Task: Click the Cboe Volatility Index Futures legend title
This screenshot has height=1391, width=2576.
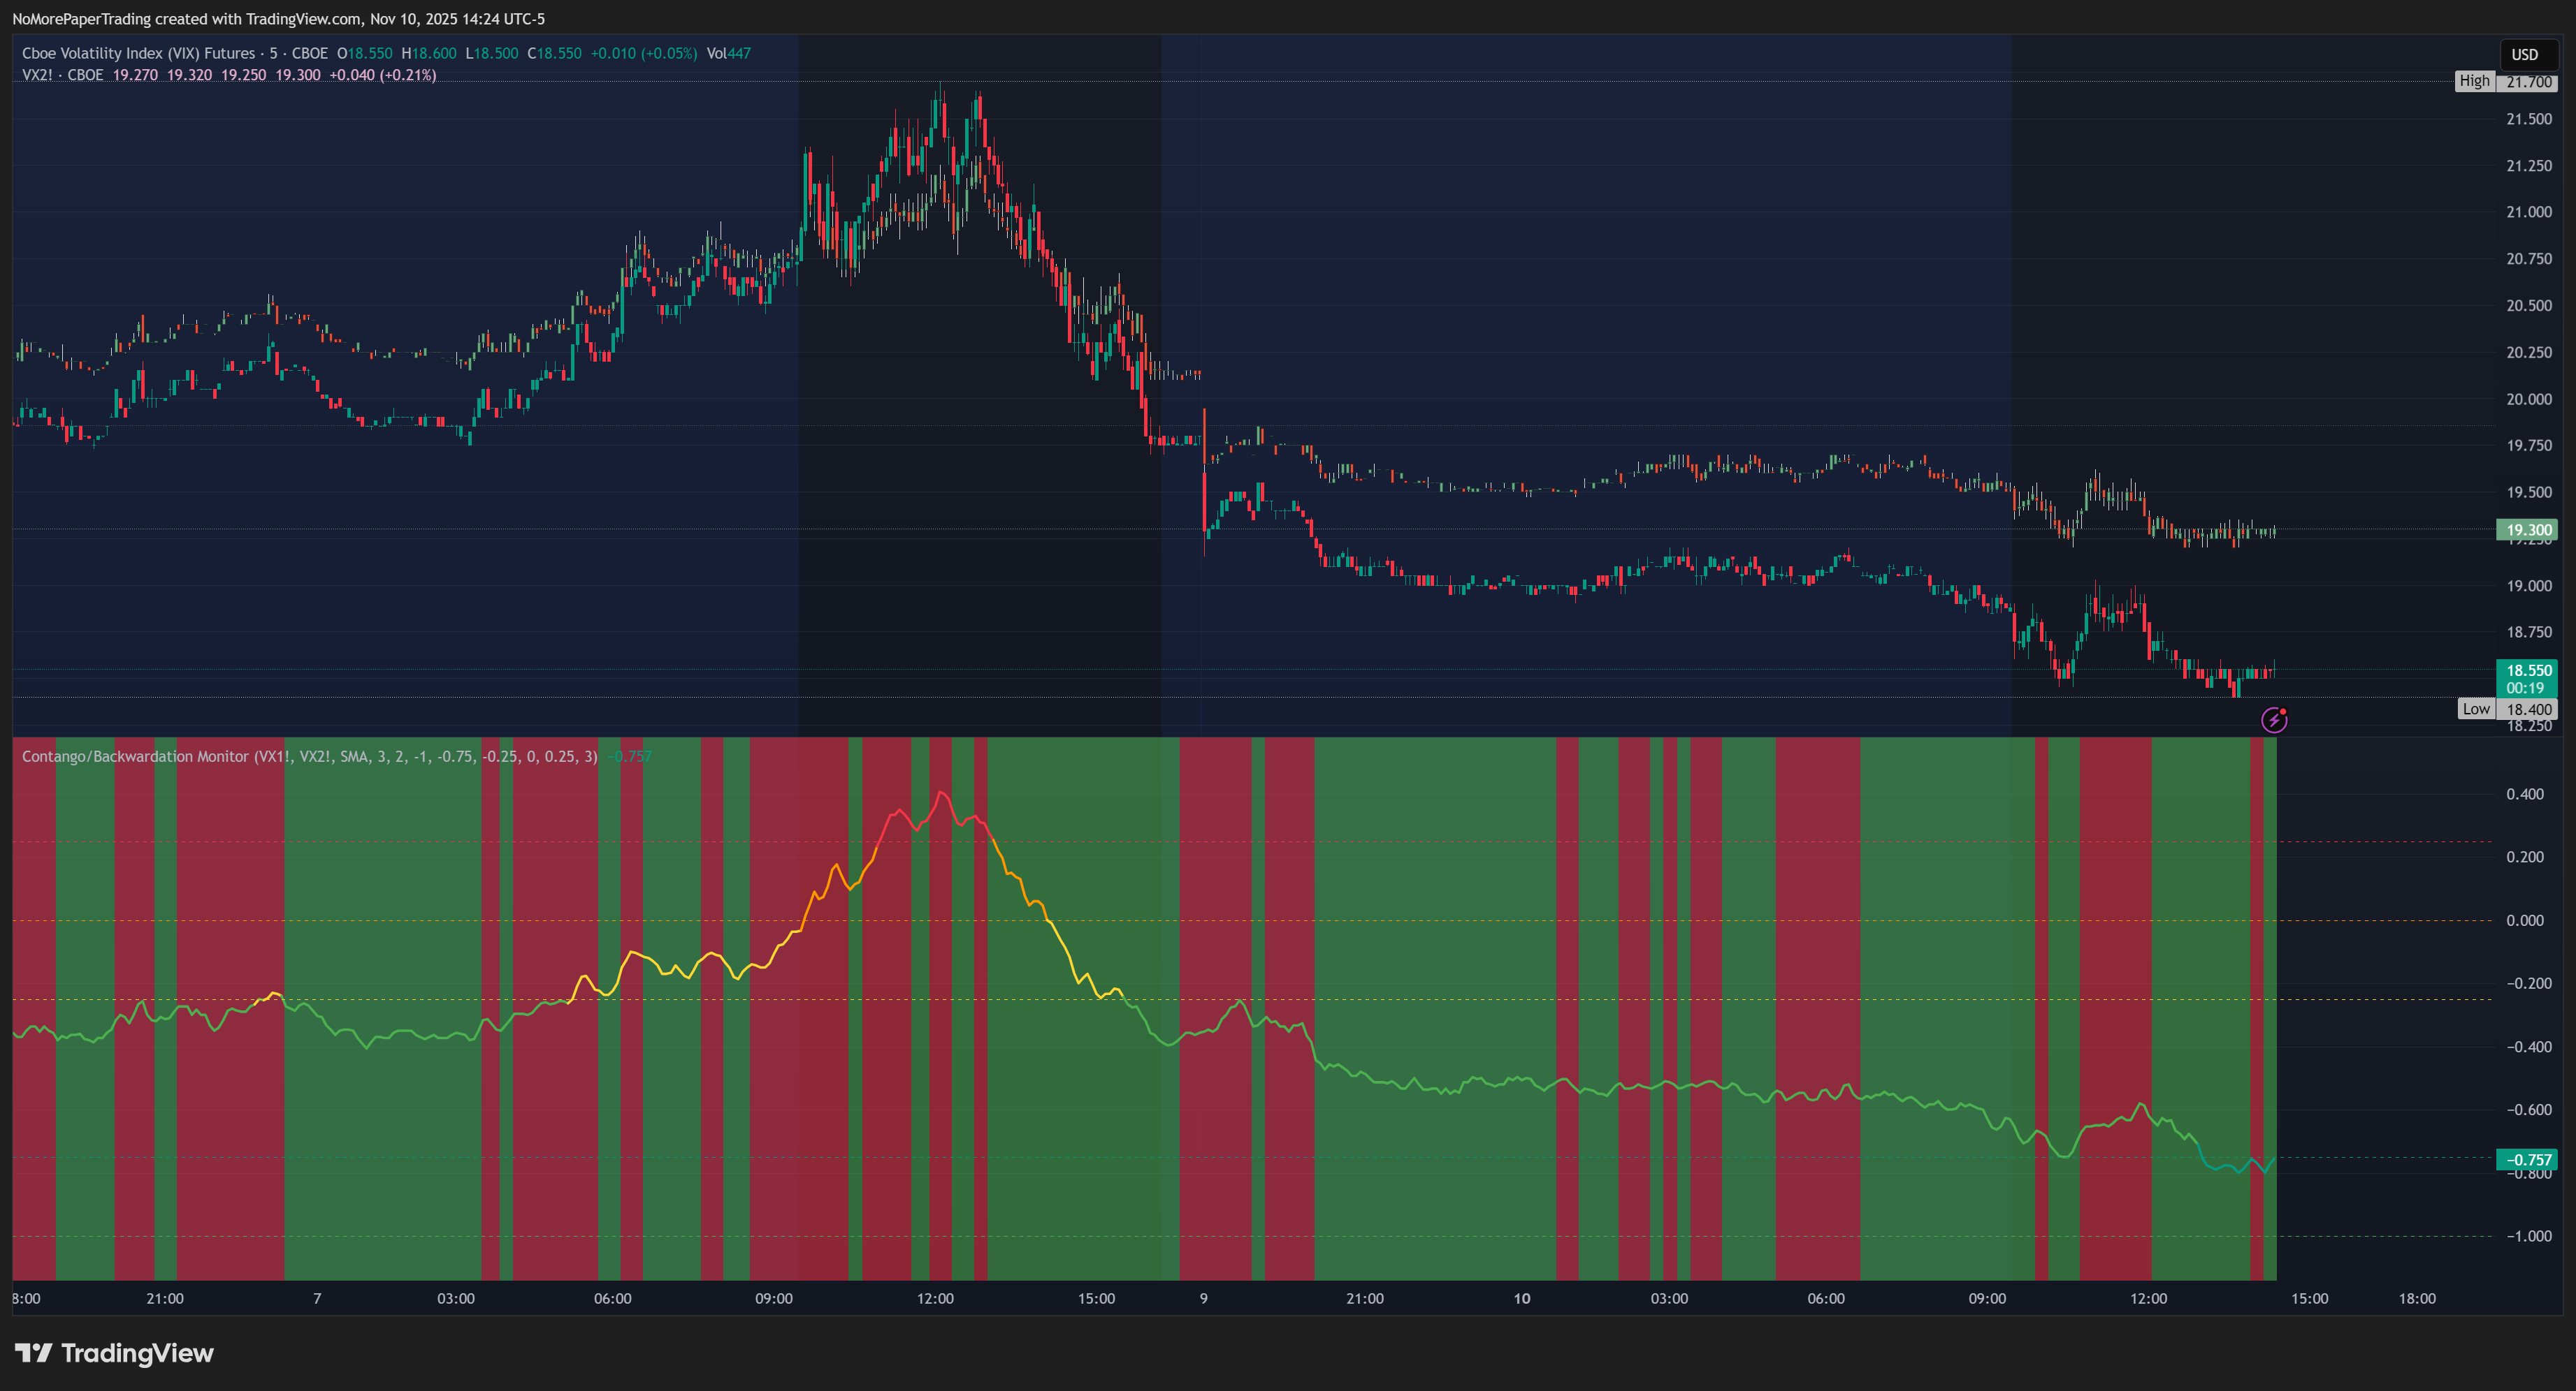Action: point(175,53)
